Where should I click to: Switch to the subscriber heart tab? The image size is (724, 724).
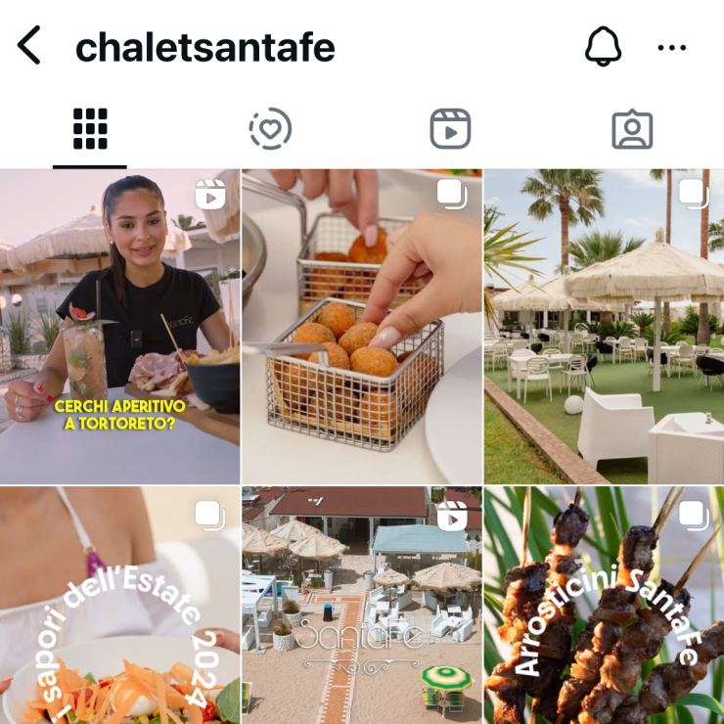pos(271,129)
